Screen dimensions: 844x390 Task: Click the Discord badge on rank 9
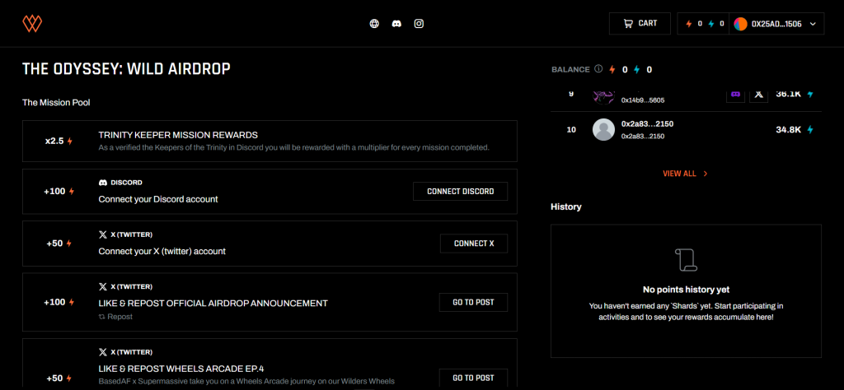[735, 95]
